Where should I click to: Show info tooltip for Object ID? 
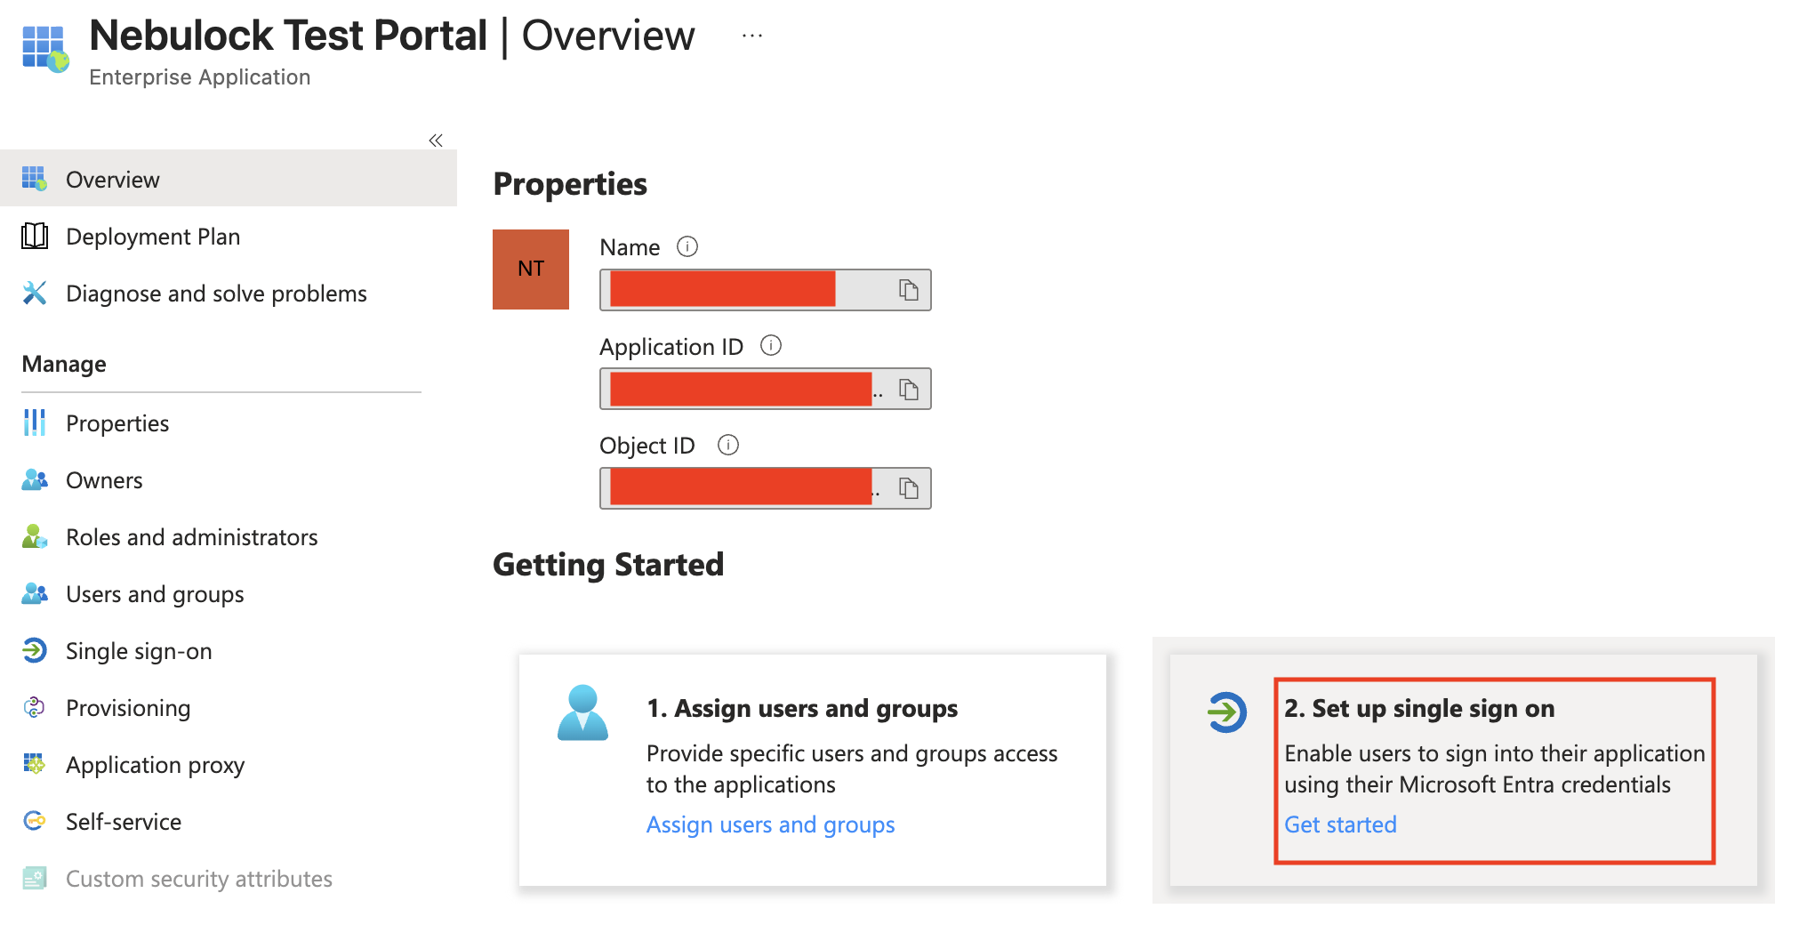point(728,445)
